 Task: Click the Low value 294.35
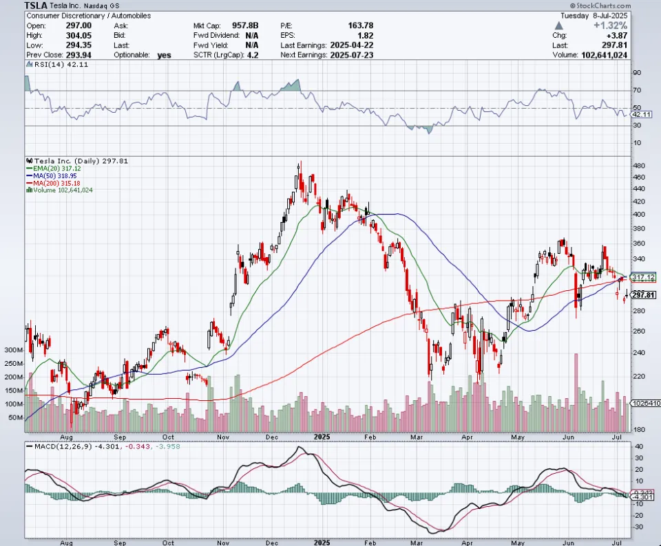tap(78, 45)
